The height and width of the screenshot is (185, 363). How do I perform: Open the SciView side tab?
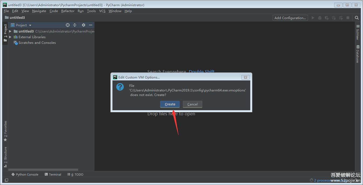[358, 32]
